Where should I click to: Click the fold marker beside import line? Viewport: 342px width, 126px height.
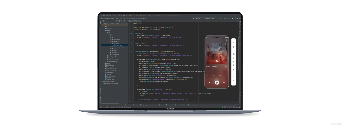(134, 23)
